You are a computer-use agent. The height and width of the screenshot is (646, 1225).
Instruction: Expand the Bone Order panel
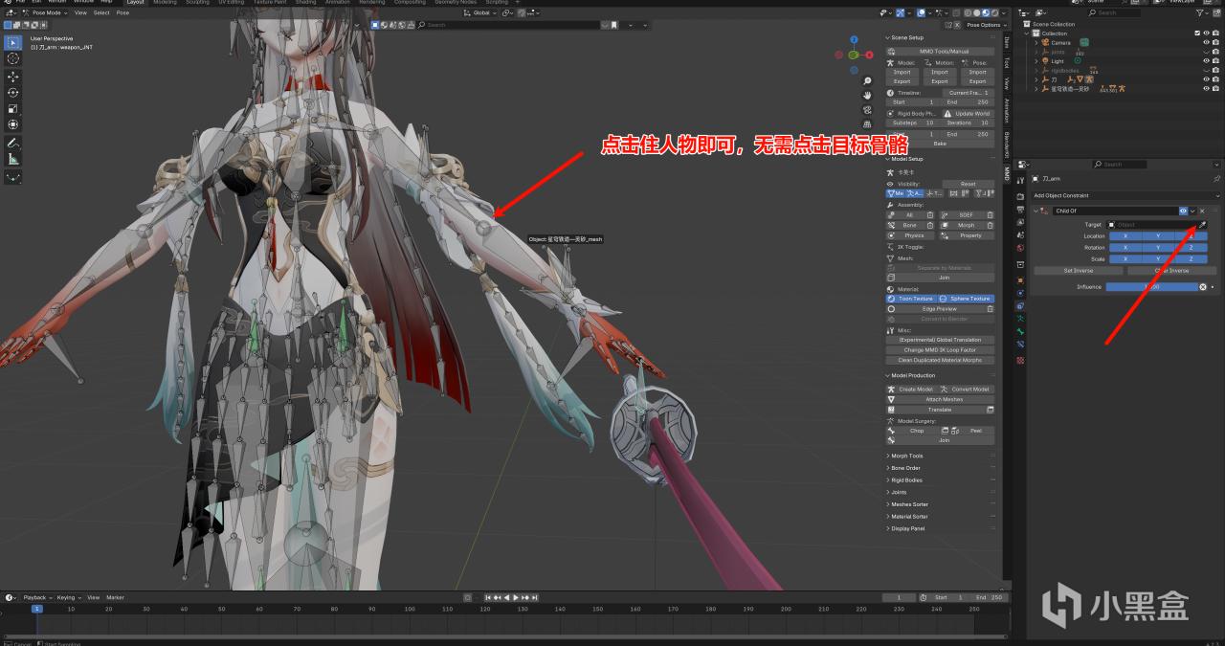(905, 468)
